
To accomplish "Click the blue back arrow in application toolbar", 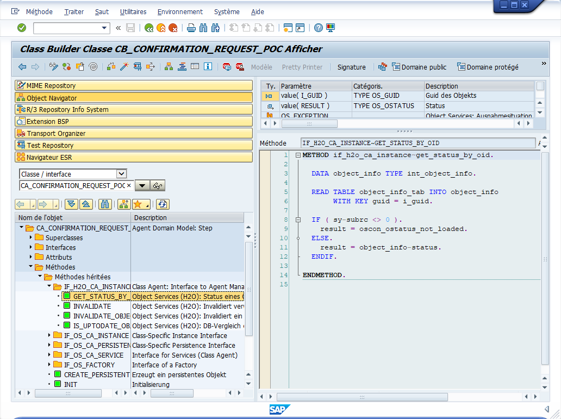I will [x=22, y=67].
